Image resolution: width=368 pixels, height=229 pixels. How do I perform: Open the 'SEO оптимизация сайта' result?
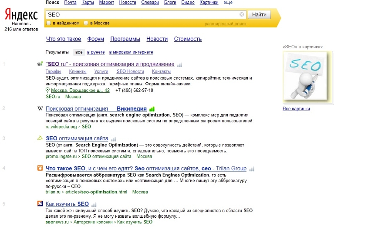click(77, 138)
